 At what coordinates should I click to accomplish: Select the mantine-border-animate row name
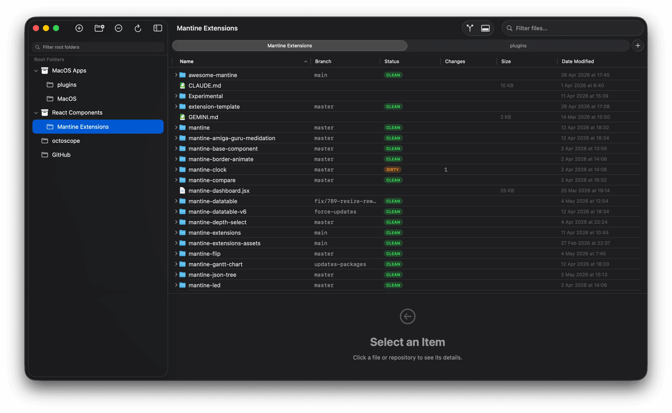click(221, 159)
